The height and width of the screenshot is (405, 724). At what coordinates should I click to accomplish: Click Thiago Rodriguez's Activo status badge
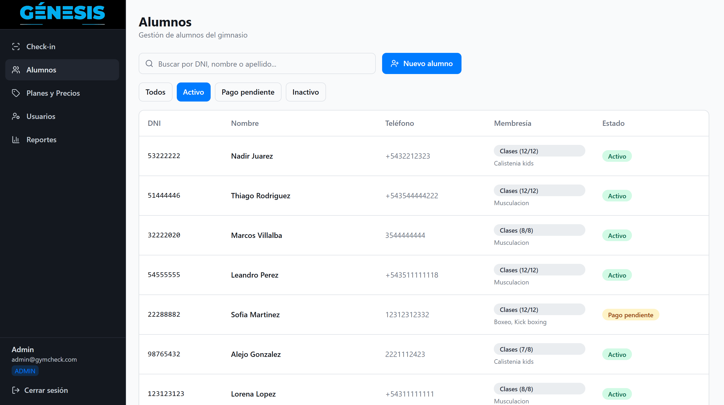(x=617, y=196)
